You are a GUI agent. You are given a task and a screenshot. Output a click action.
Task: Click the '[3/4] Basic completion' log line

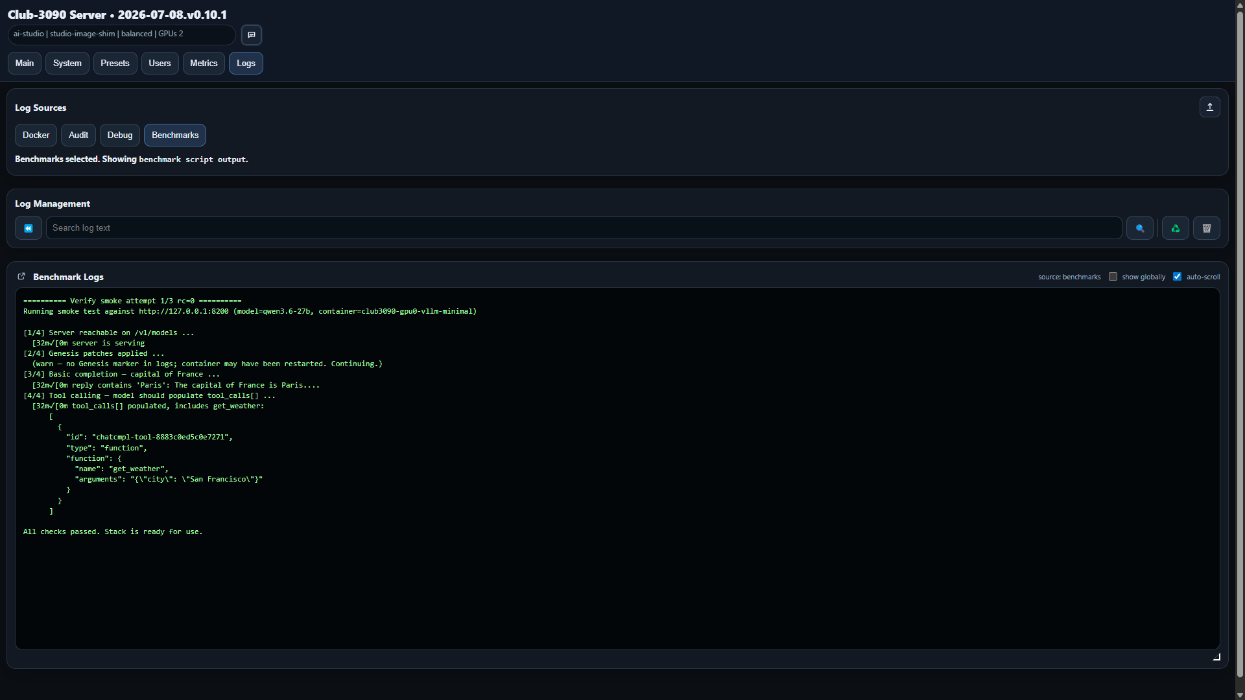coord(122,375)
